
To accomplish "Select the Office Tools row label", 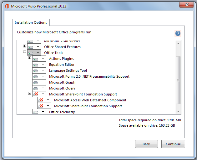I will [54, 53].
